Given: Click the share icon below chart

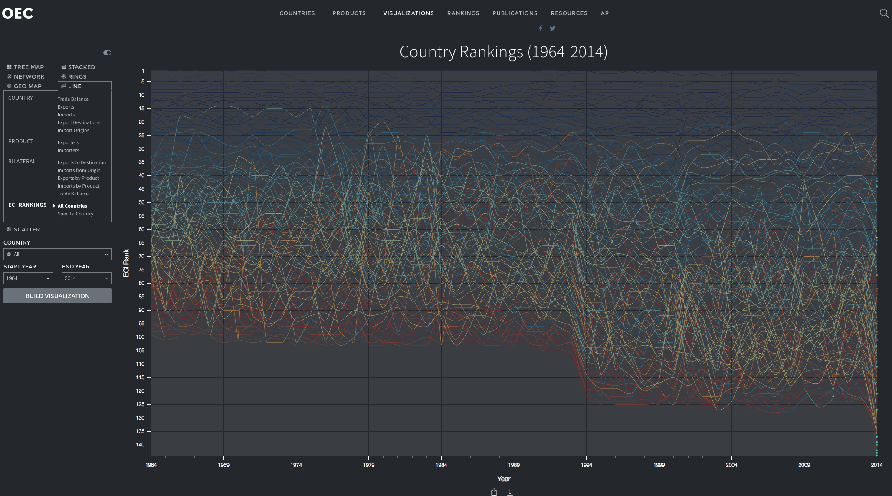Looking at the screenshot, I should tap(494, 492).
